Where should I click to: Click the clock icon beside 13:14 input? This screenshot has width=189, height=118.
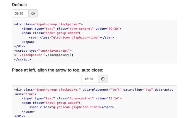(103, 79)
